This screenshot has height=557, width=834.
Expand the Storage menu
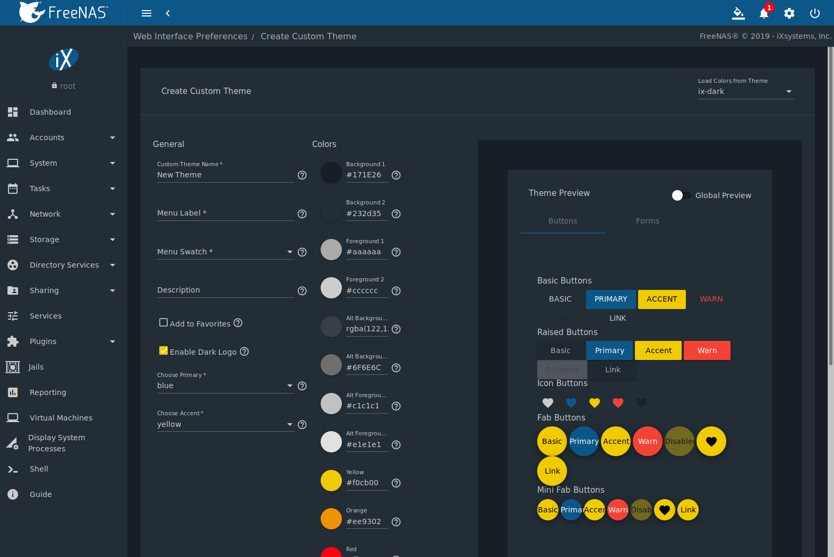[x=64, y=239]
